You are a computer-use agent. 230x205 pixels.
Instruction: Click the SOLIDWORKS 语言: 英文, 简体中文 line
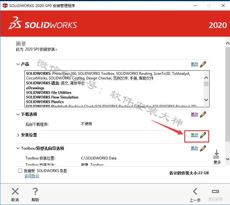click(56, 83)
